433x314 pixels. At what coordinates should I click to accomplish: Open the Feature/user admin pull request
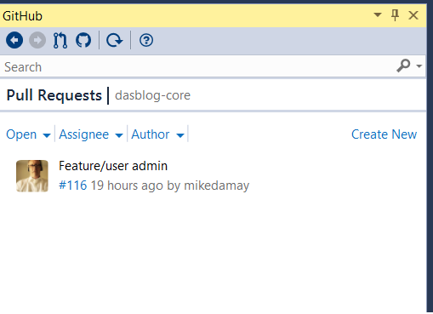(x=113, y=166)
